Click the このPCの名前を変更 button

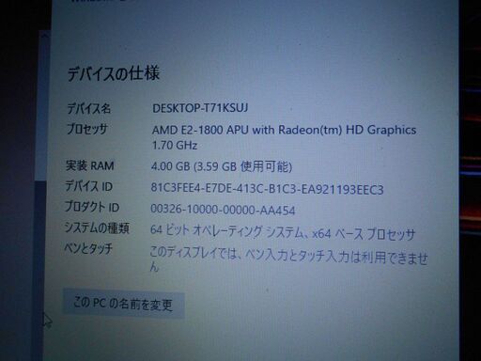pos(124,304)
